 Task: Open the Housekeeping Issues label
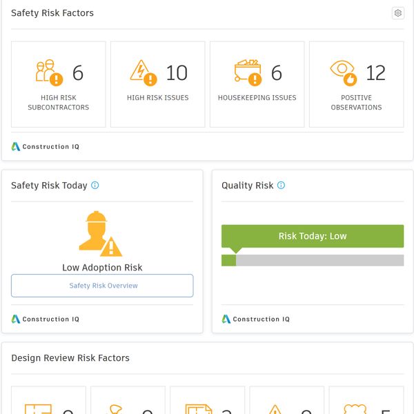[x=257, y=98]
